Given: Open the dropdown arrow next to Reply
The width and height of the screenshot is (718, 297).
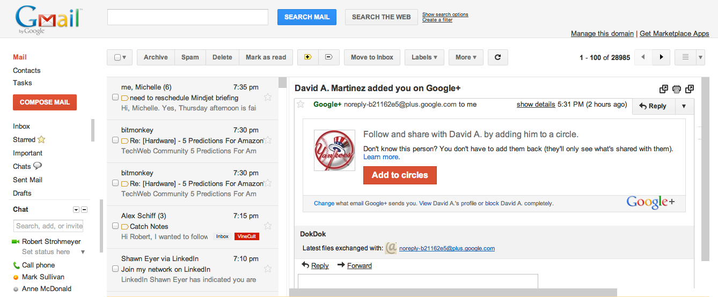Looking at the screenshot, I should pos(684,106).
